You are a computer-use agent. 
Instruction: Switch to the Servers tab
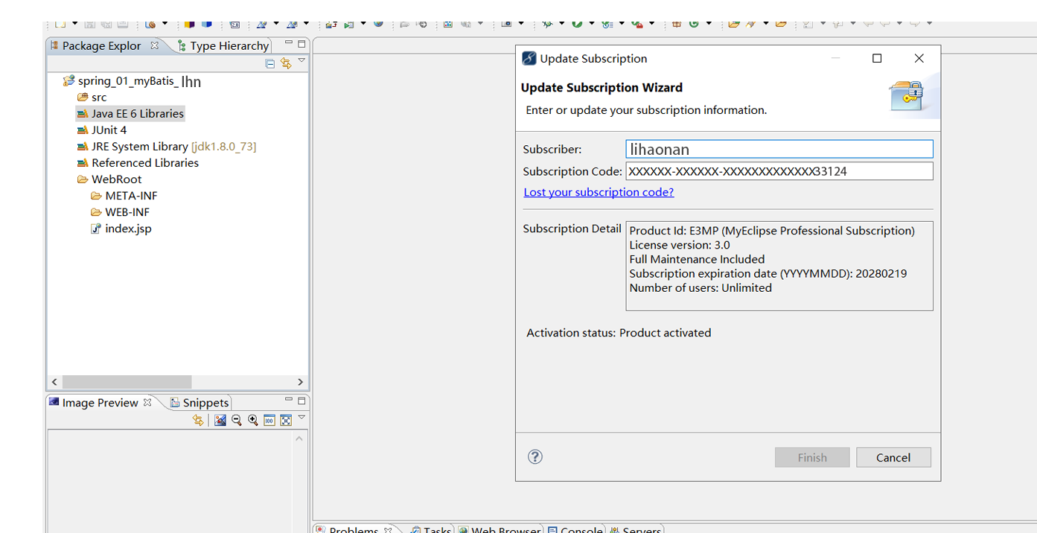point(635,529)
